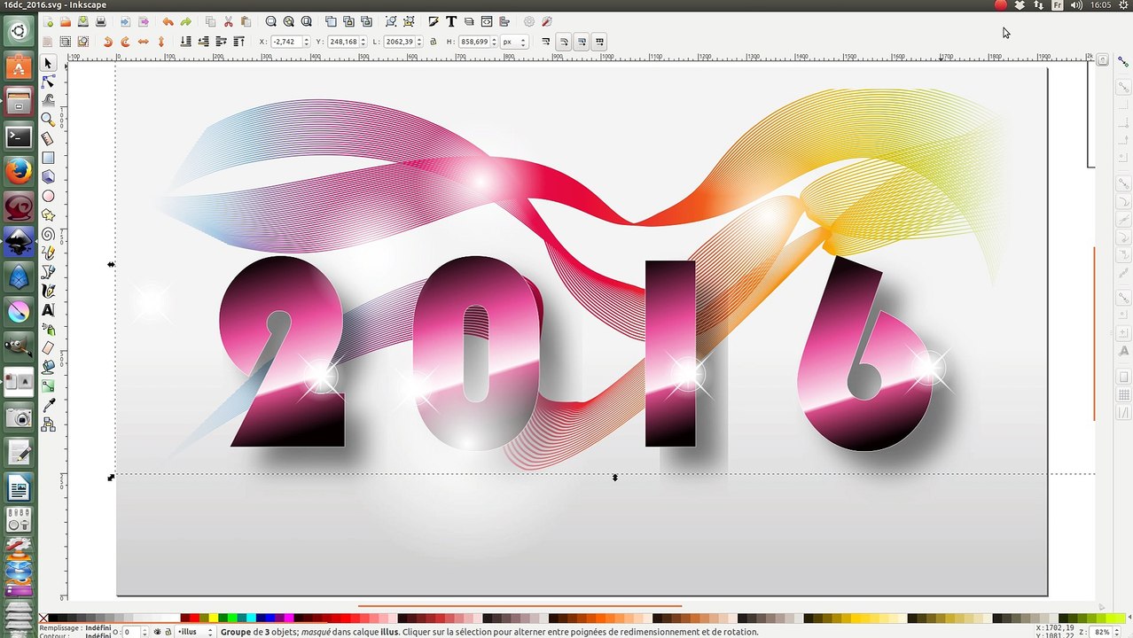Rotate selection 90° counter-clockwise

[x=108, y=42]
